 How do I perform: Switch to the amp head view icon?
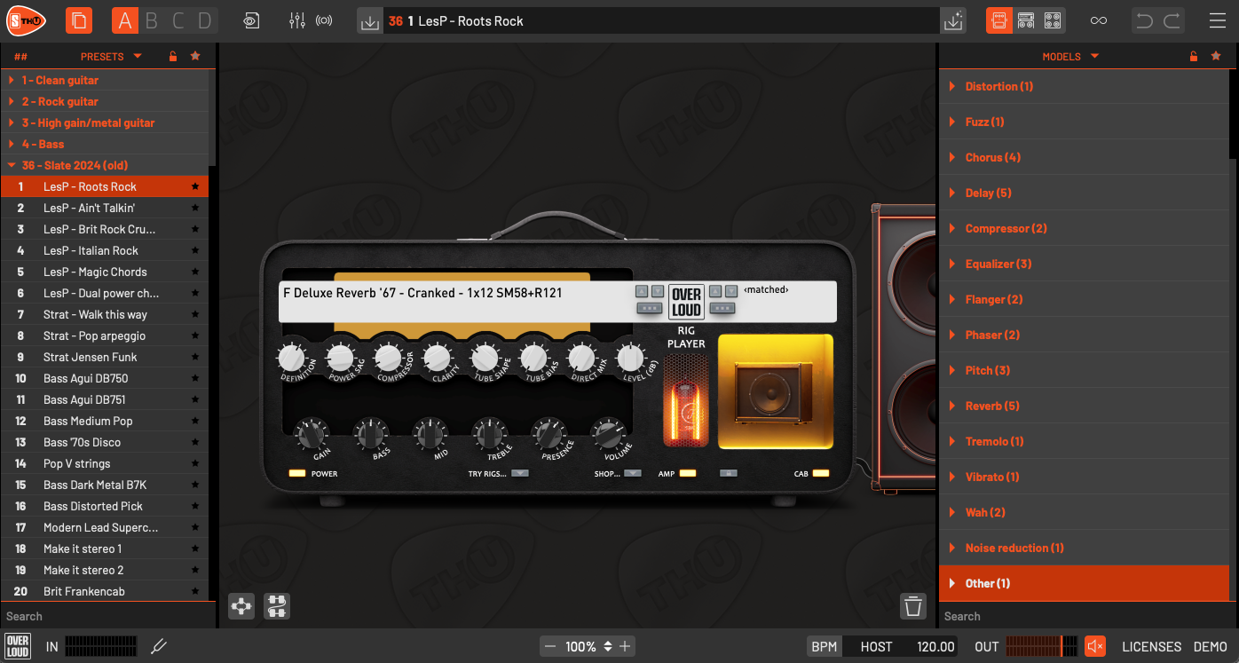1026,20
